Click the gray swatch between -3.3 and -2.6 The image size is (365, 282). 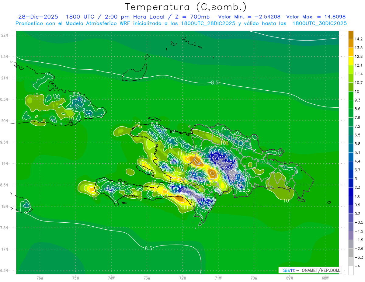point(351,253)
